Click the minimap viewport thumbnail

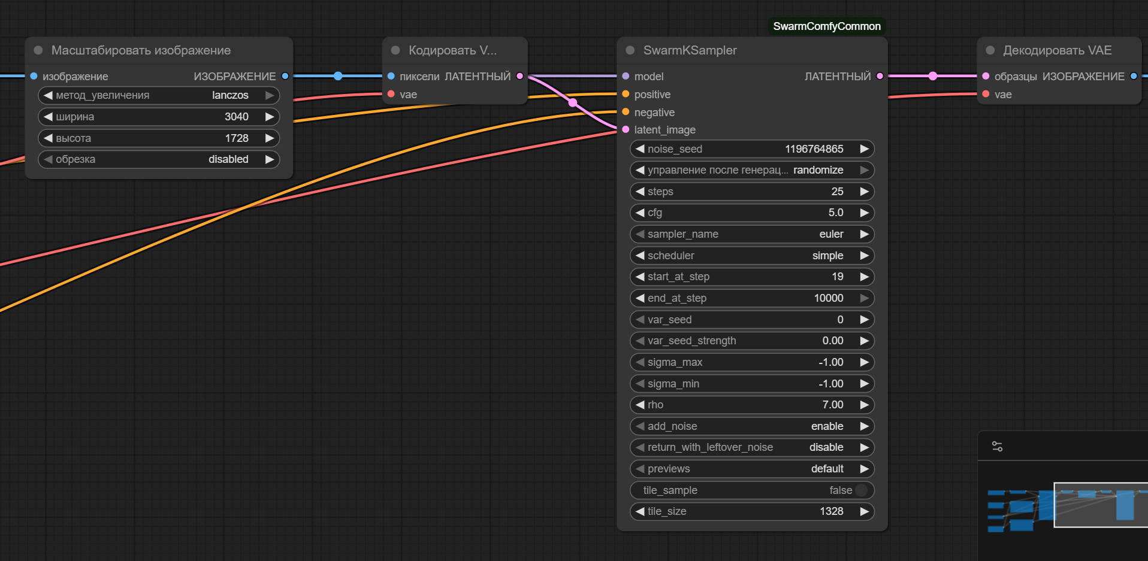click(1100, 505)
